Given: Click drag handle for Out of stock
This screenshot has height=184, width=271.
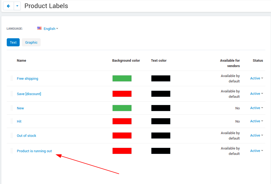Looking at the screenshot, I should click(12, 136).
